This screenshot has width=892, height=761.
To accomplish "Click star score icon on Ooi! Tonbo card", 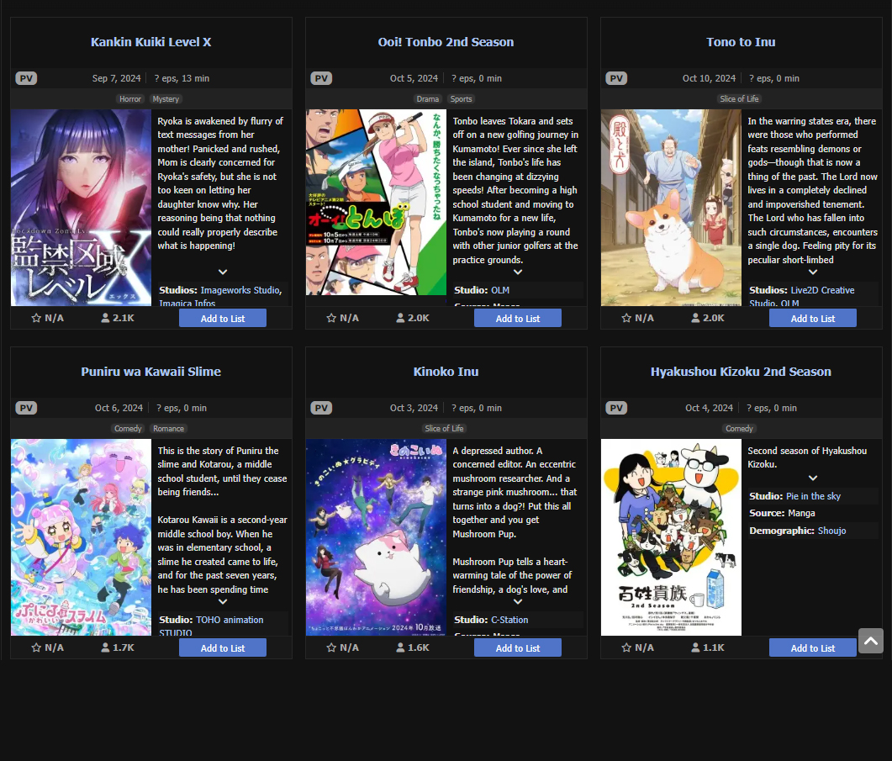I will pyautogui.click(x=331, y=318).
